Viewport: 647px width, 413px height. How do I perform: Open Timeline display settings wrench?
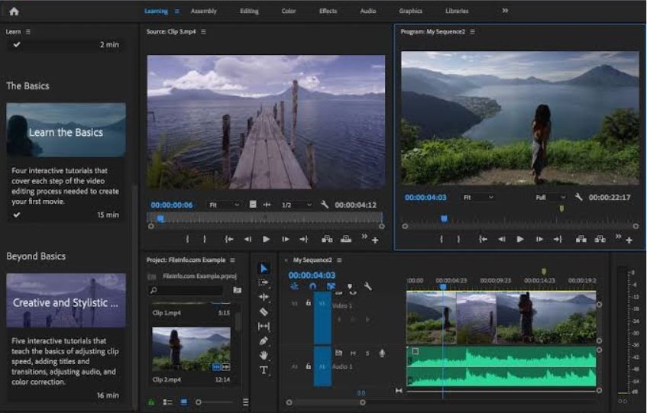point(367,286)
